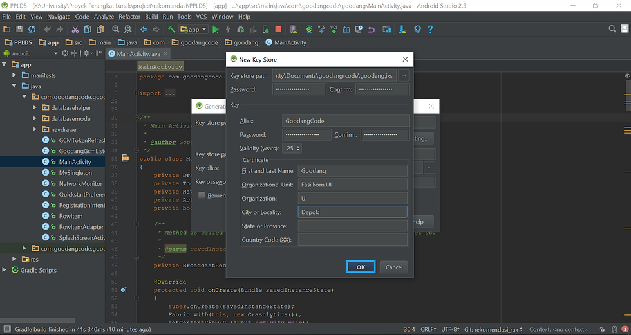Click the Replace toolbar icon
Image resolution: width=631 pixels, height=335 pixels.
(x=128, y=30)
